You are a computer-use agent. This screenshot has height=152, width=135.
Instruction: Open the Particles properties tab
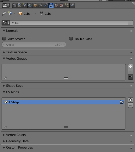coord(67,5)
